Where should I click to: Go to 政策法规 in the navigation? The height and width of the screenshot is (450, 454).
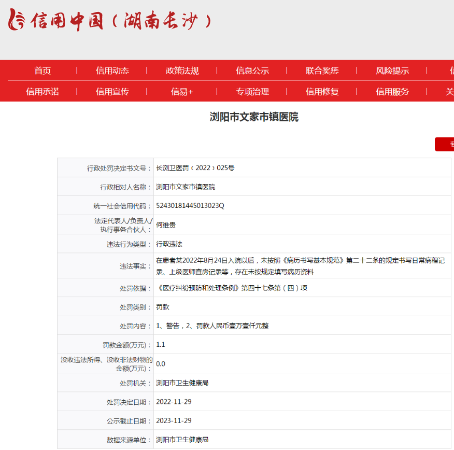182,71
